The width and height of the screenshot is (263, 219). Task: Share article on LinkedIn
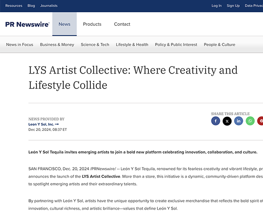238,121
